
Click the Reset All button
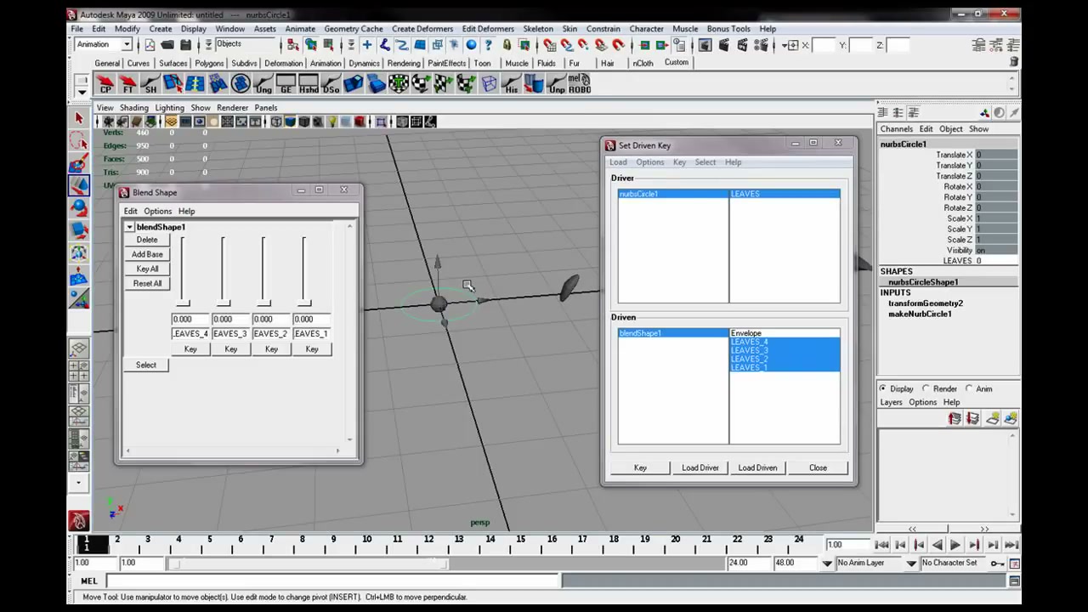pos(147,283)
